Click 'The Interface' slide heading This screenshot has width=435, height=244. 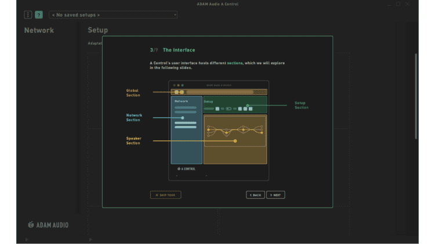click(x=179, y=50)
